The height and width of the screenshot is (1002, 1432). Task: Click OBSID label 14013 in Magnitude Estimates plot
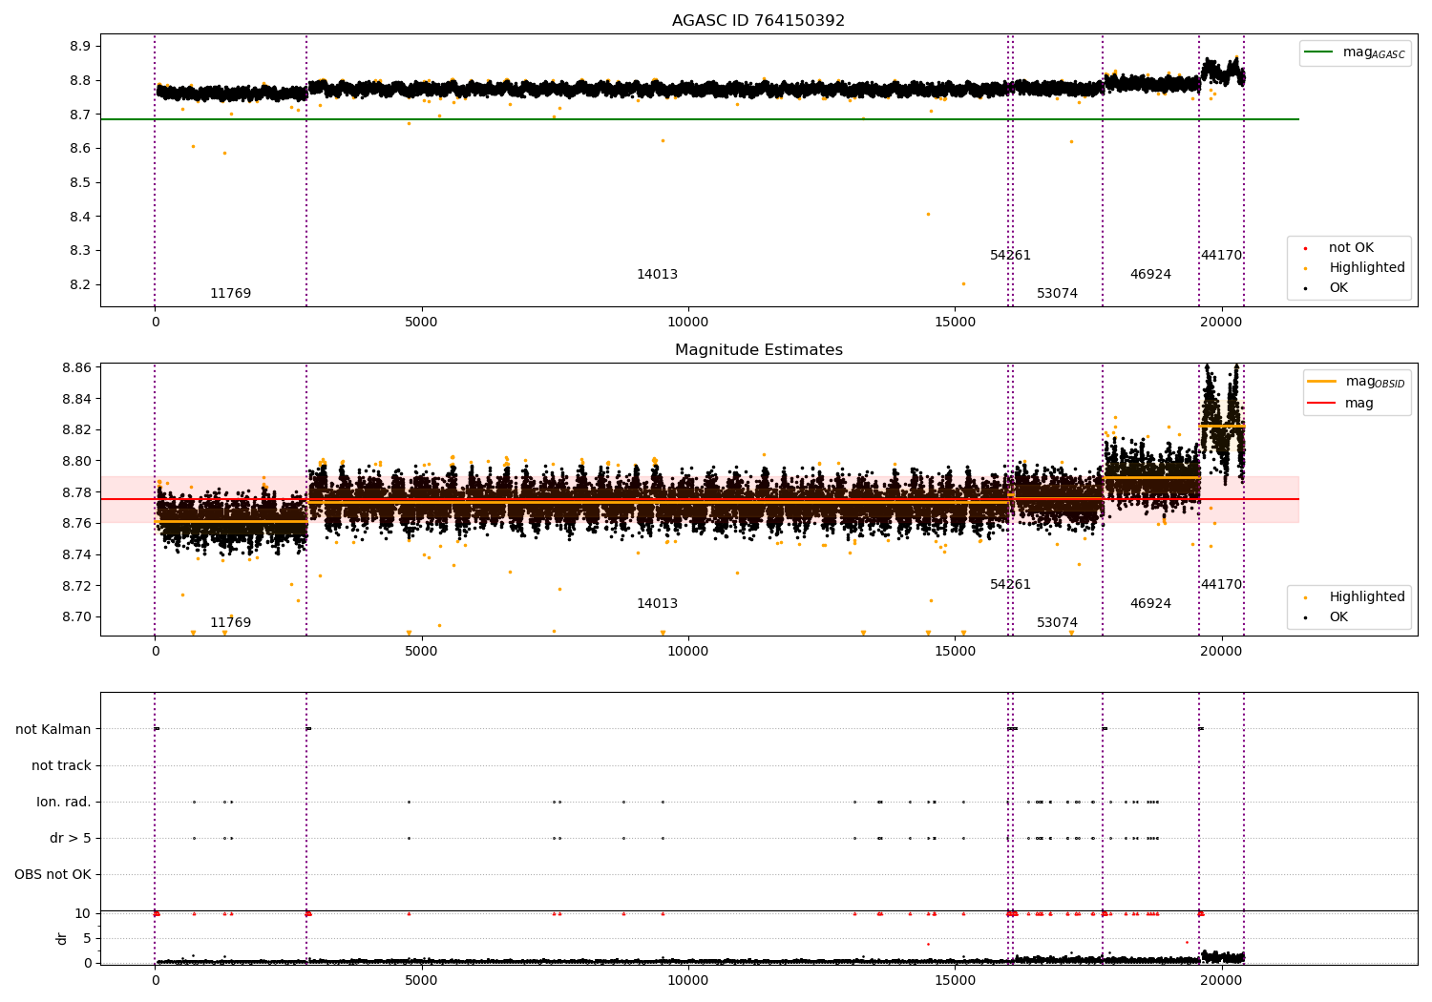click(657, 604)
